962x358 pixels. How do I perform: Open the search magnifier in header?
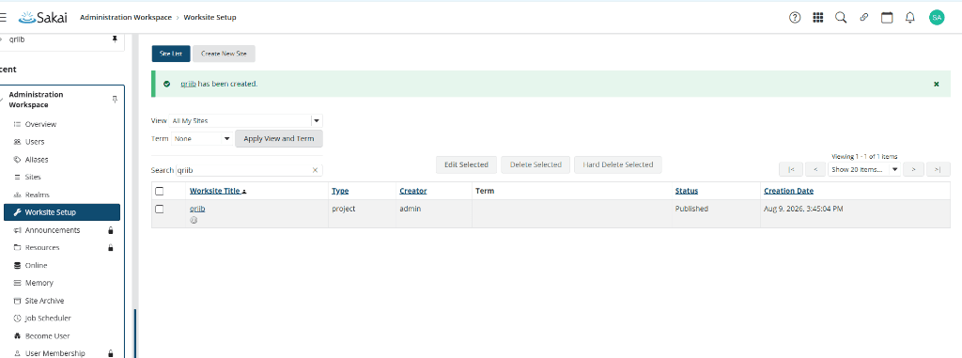pyautogui.click(x=841, y=17)
